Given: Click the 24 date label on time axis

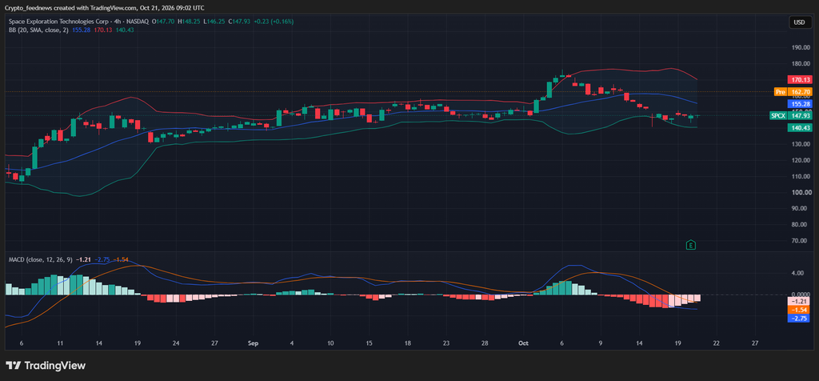Looking at the screenshot, I should coord(176,343).
